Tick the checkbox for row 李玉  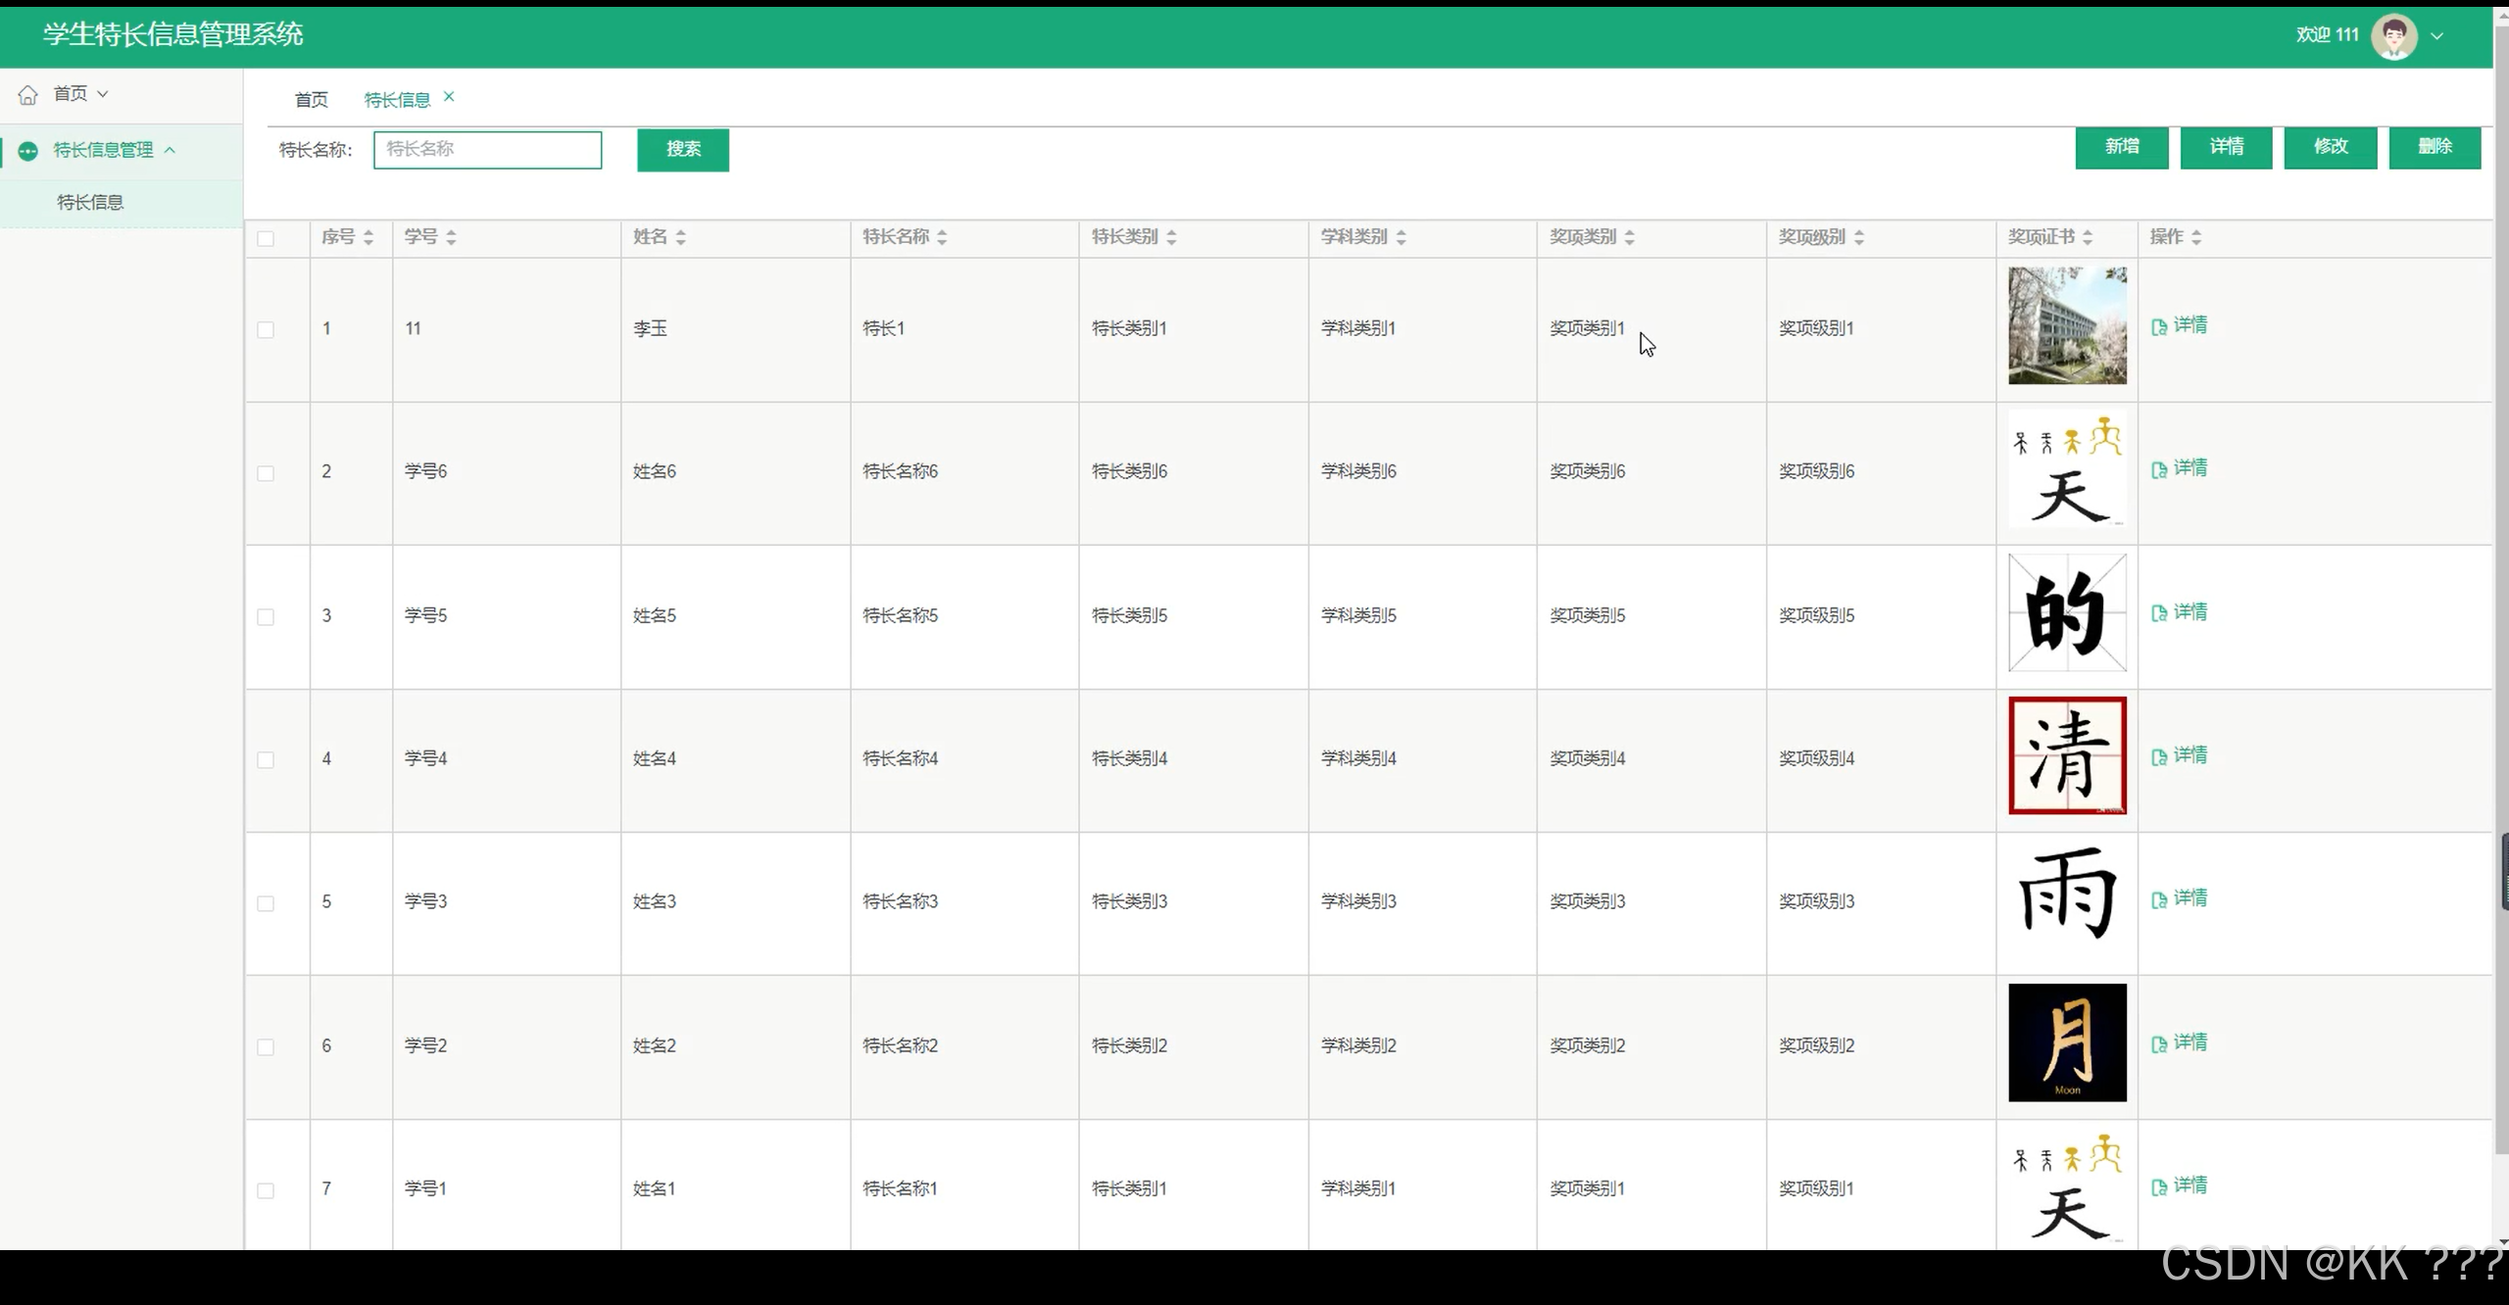[x=266, y=330]
